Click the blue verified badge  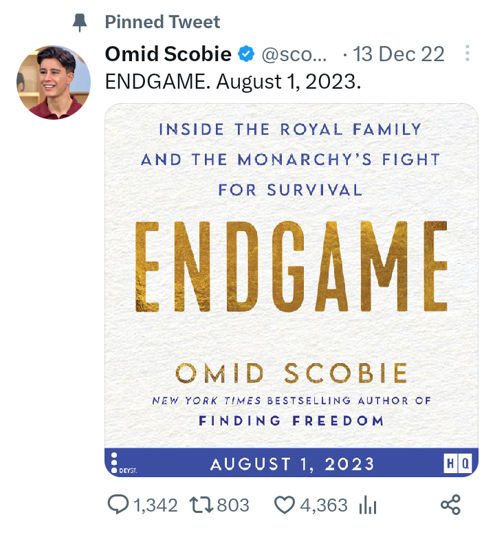pos(245,54)
